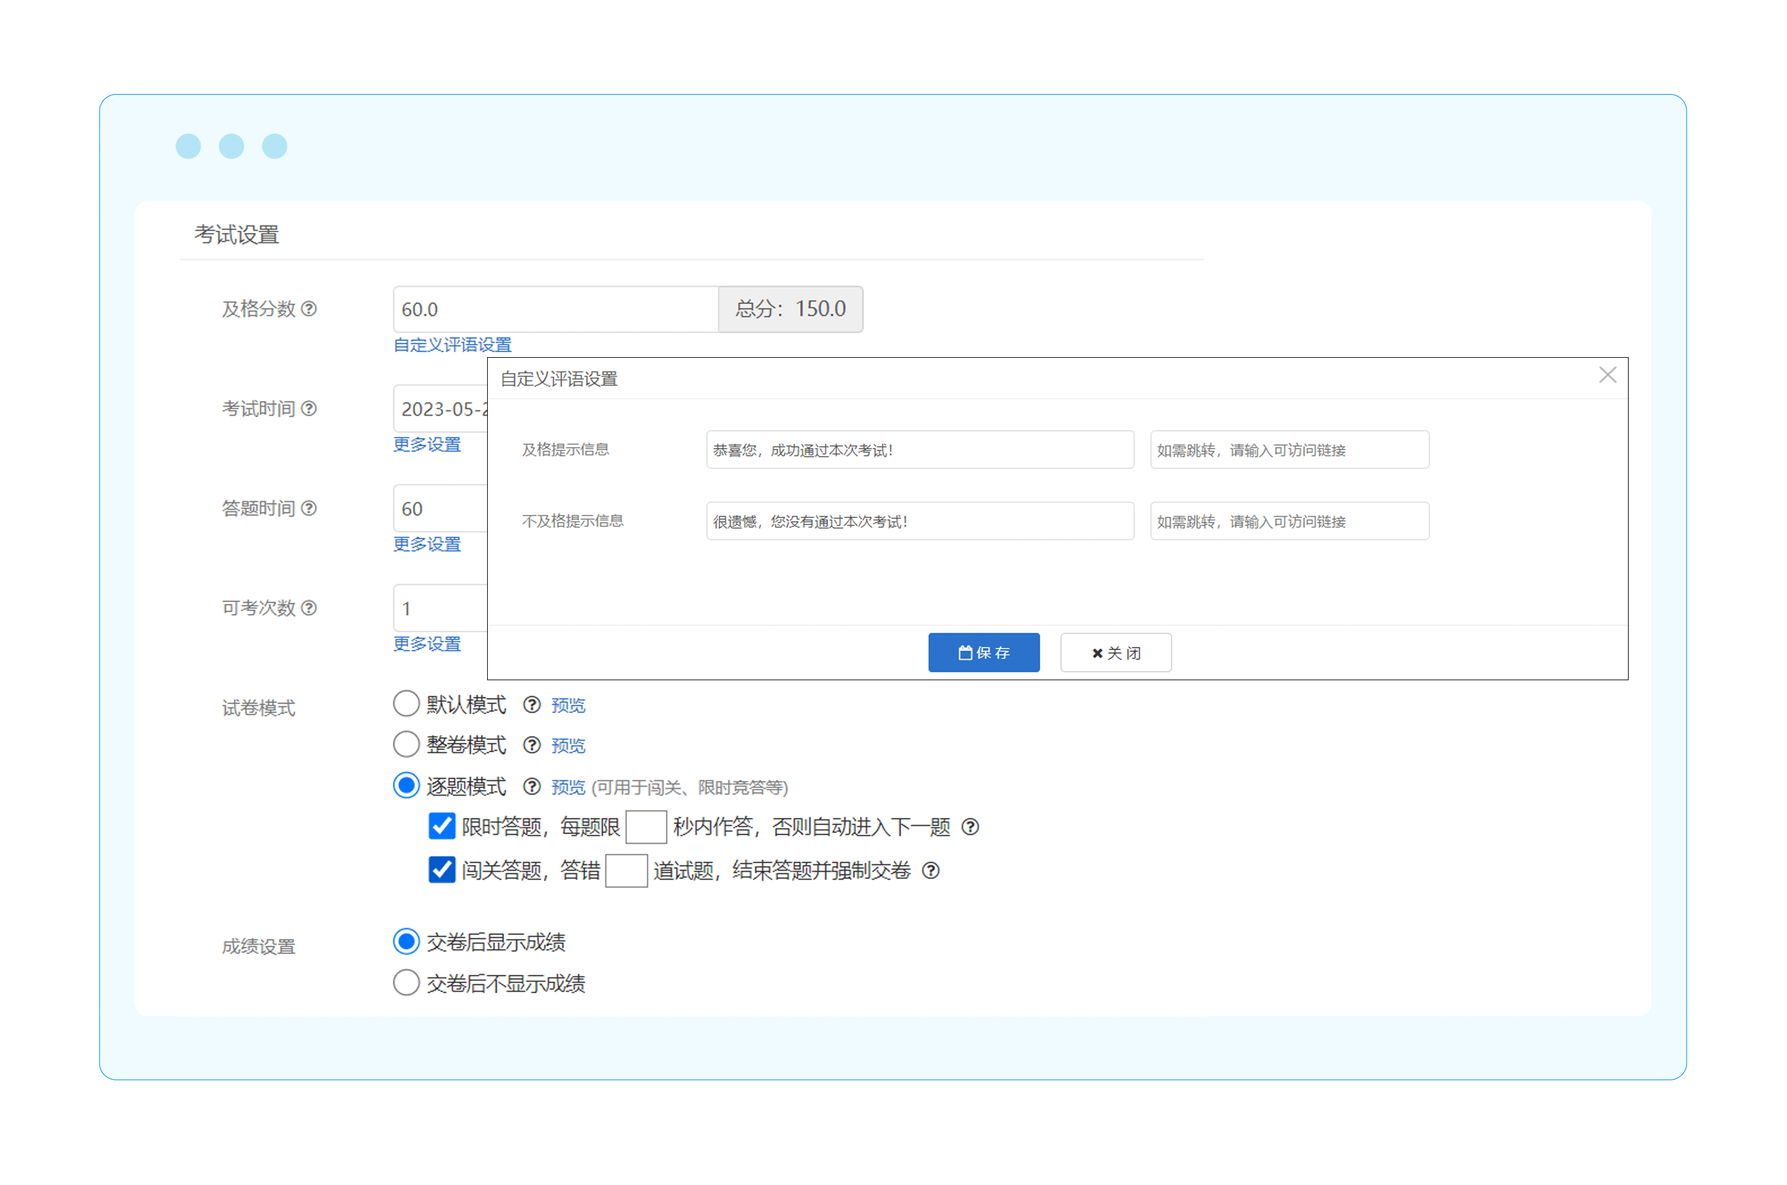Select 默认模式 radio button
The width and height of the screenshot is (1787, 1185).
pos(406,704)
